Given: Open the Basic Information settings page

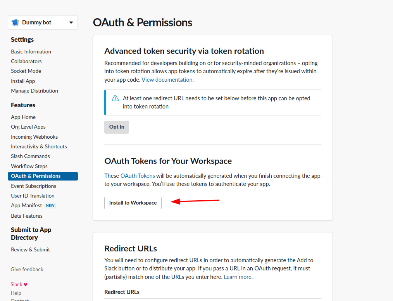Looking at the screenshot, I should (x=31, y=52).
